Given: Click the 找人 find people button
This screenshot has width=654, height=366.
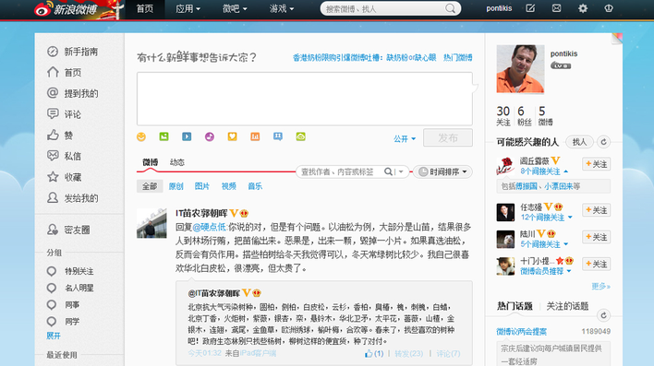Looking at the screenshot, I should coord(579,142).
